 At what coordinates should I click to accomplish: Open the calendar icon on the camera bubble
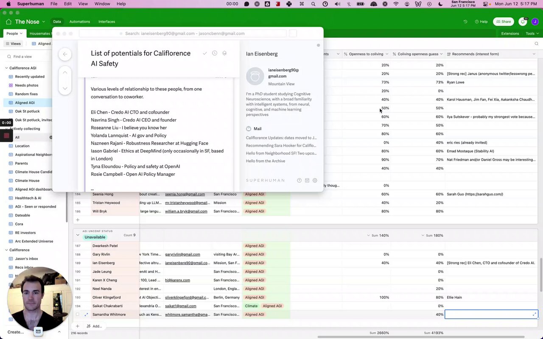[x=38, y=331]
